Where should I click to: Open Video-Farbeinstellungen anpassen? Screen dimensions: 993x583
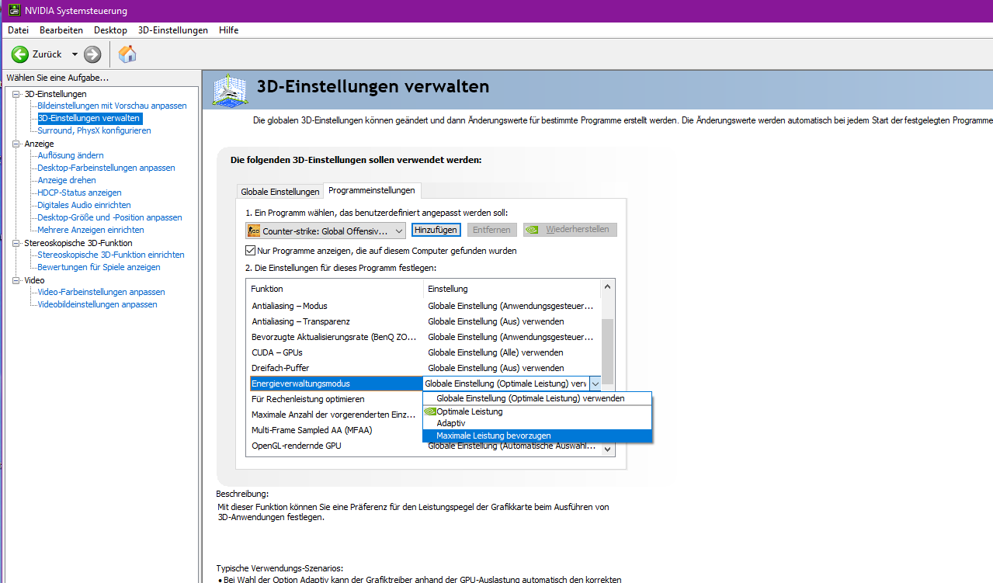tap(101, 292)
